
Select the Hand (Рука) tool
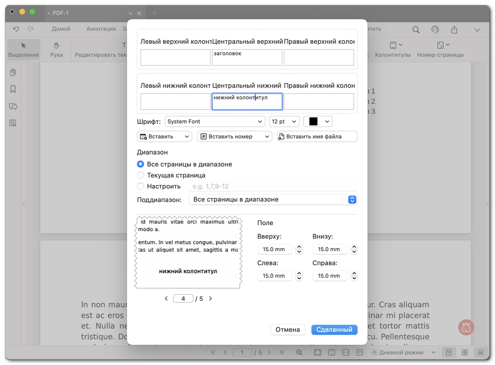click(x=57, y=49)
